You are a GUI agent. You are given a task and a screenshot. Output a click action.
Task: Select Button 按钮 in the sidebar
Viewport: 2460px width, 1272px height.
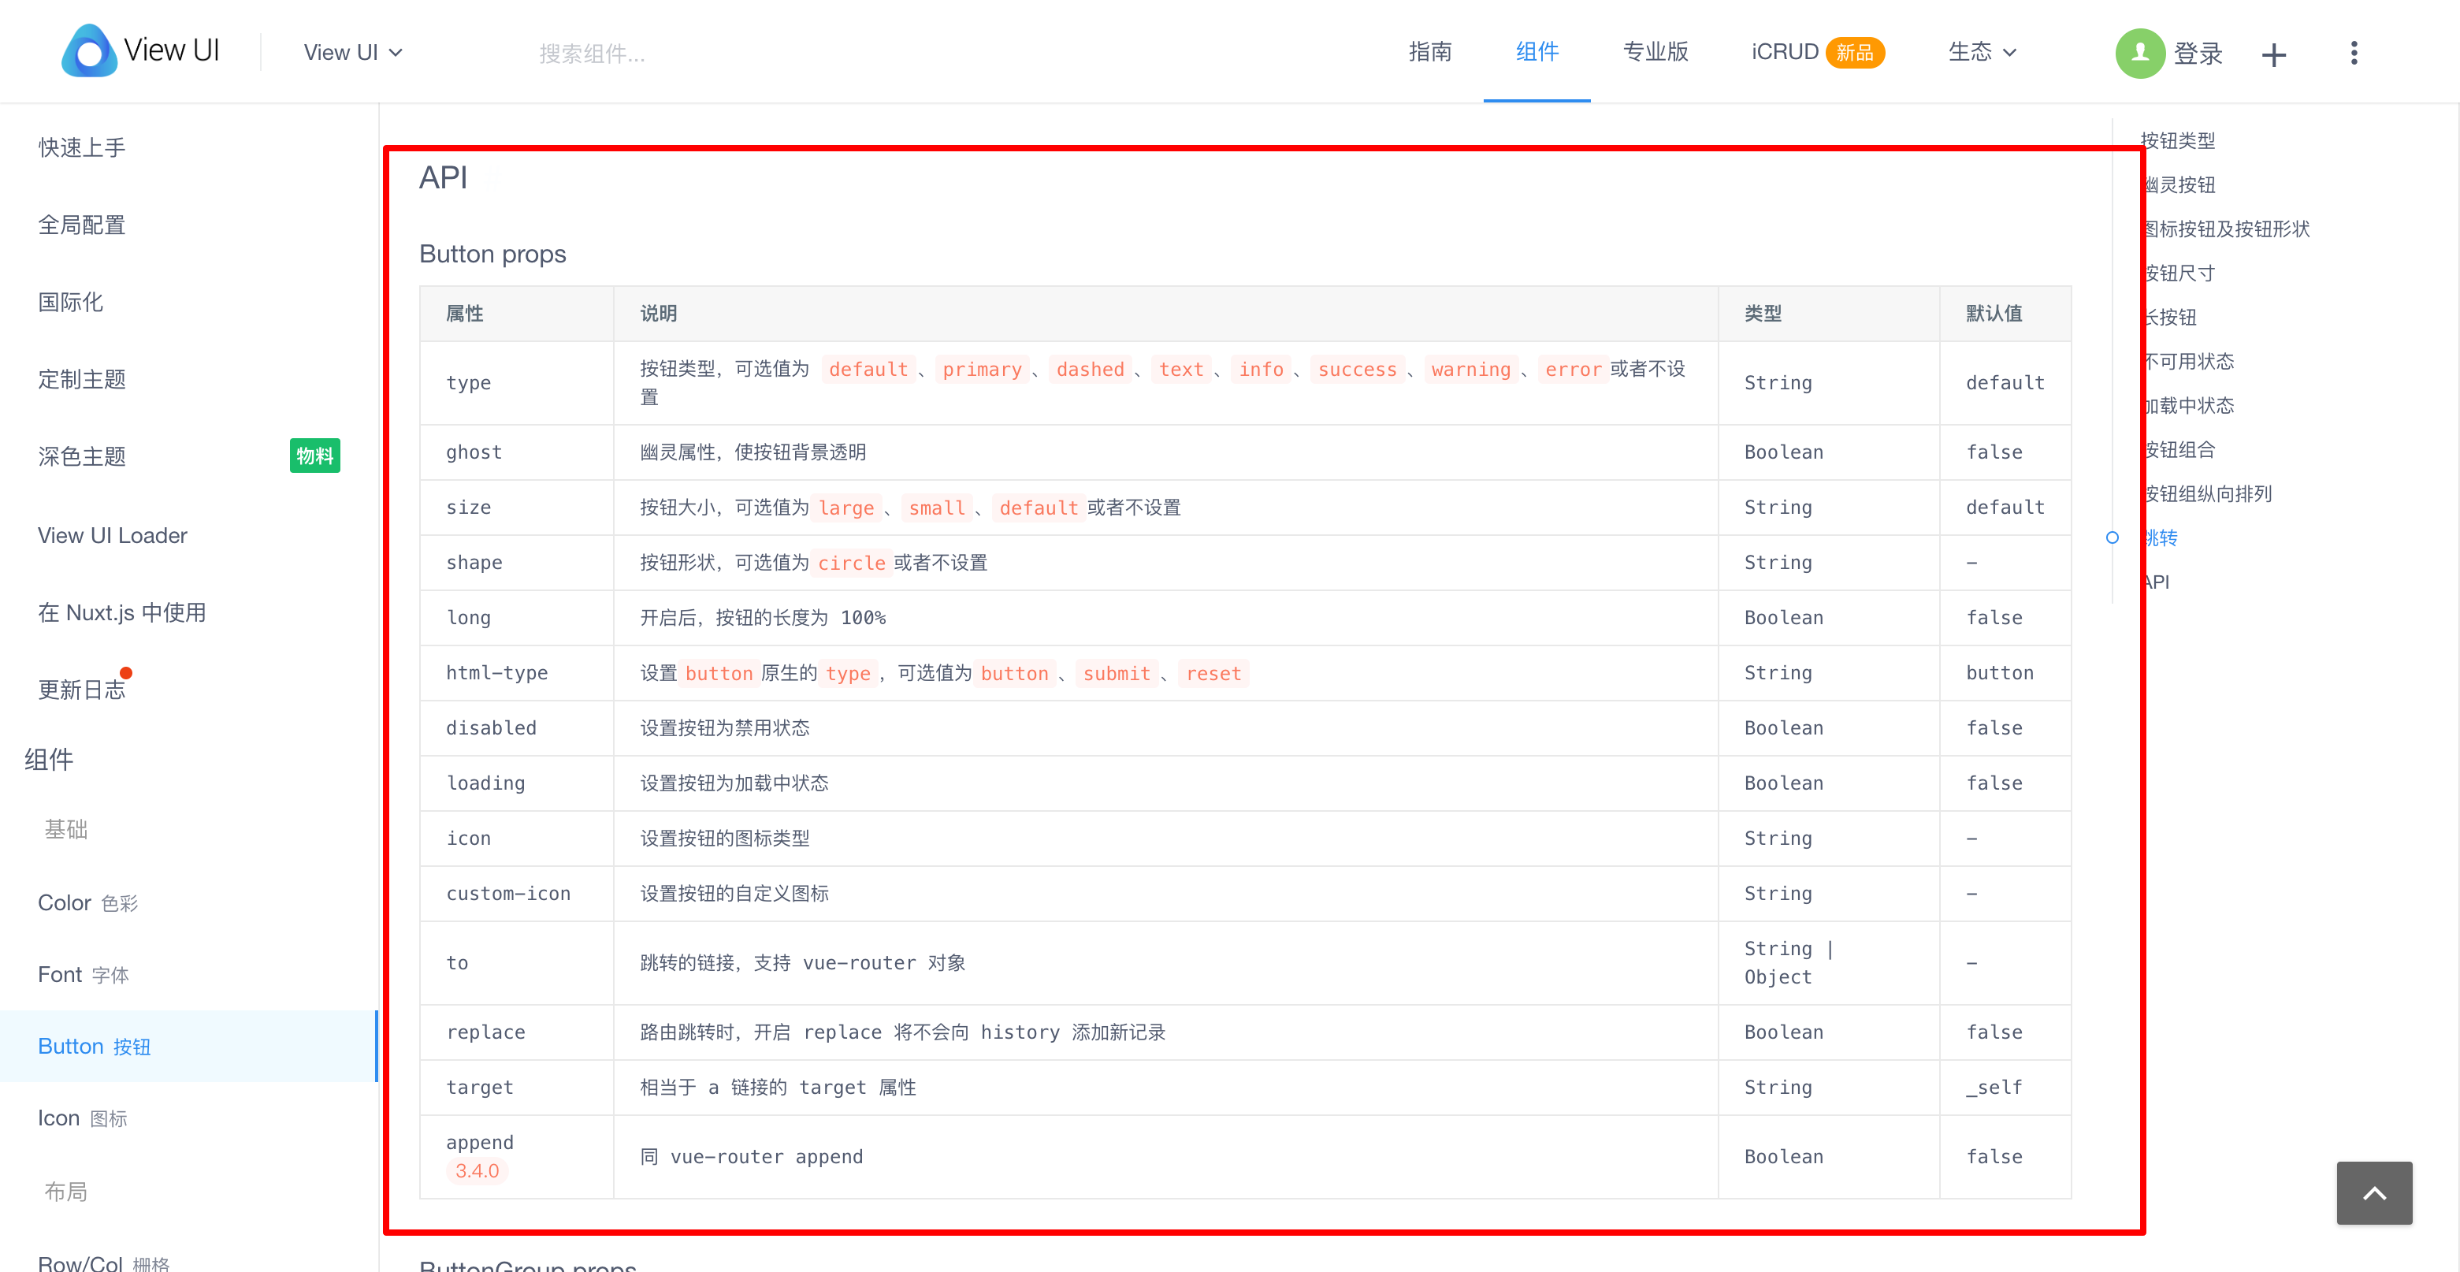click(x=93, y=1046)
